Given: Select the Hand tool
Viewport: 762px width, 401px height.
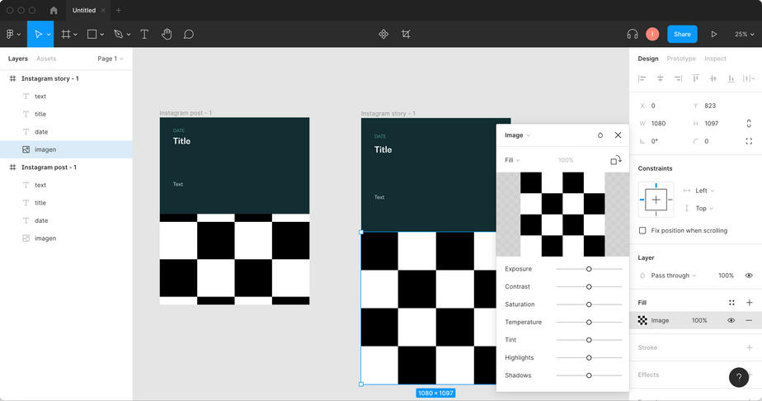Looking at the screenshot, I should pos(167,34).
